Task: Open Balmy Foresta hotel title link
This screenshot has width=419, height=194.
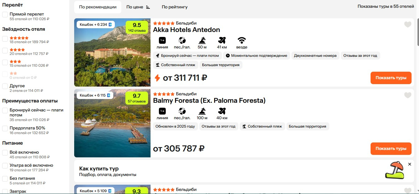Action: click(209, 101)
